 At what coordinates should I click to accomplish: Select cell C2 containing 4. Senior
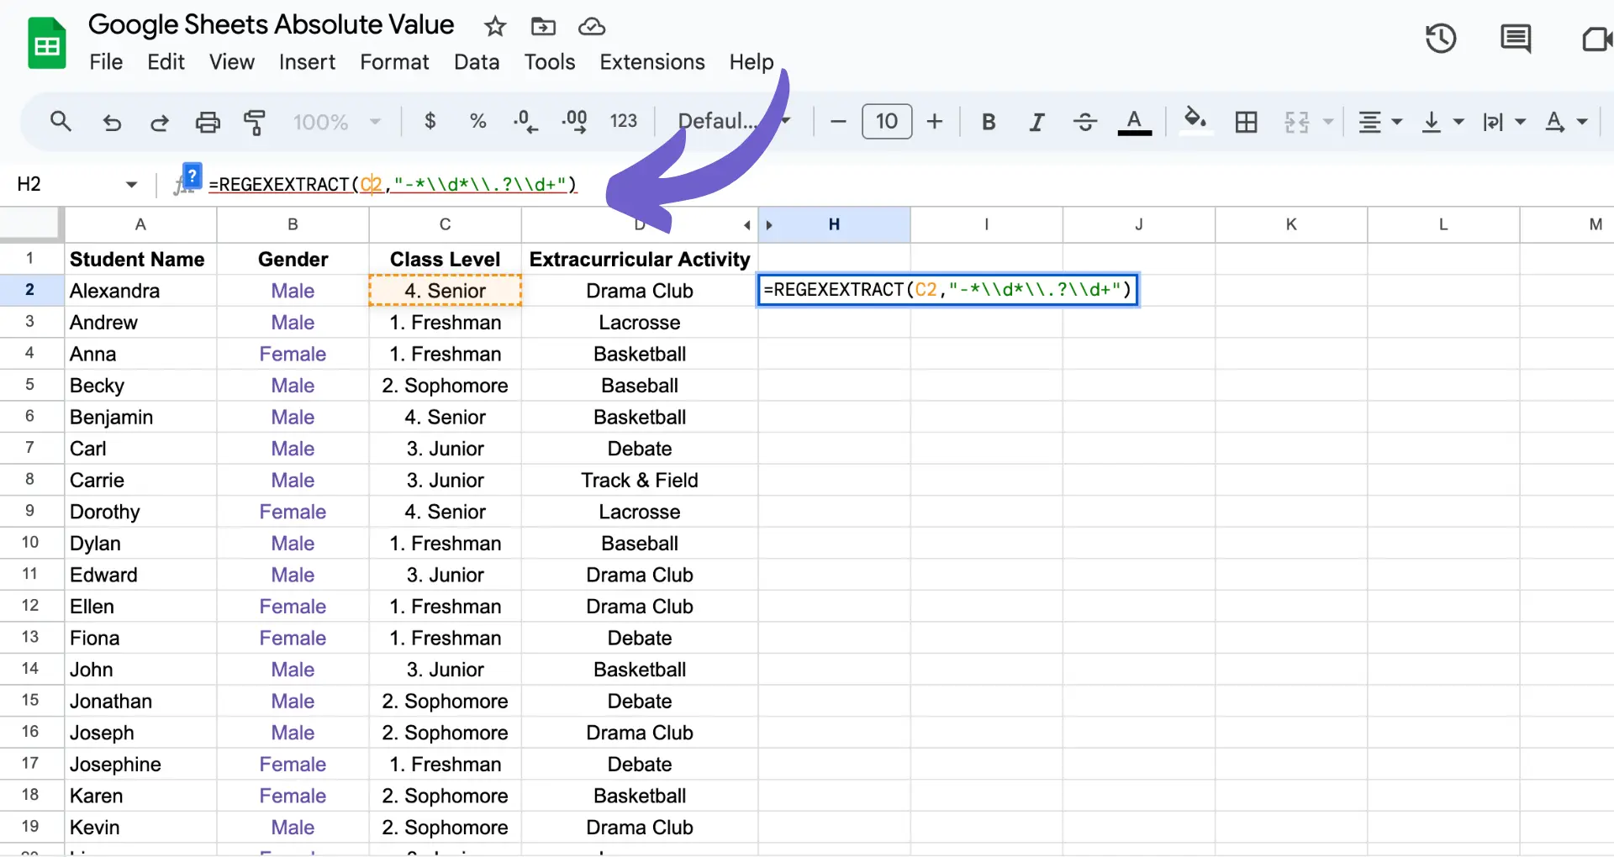pyautogui.click(x=445, y=291)
